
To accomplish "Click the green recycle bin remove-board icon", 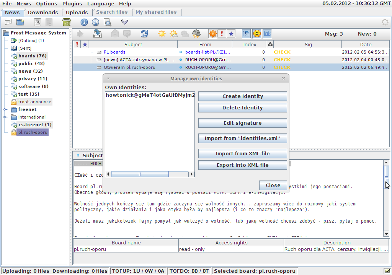I will pyautogui.click(x=67, y=22).
